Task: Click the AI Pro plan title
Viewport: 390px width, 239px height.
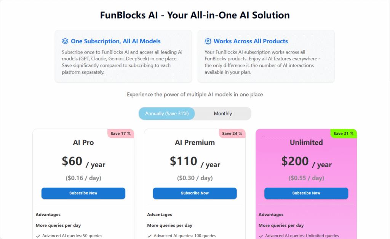Action: [83, 142]
